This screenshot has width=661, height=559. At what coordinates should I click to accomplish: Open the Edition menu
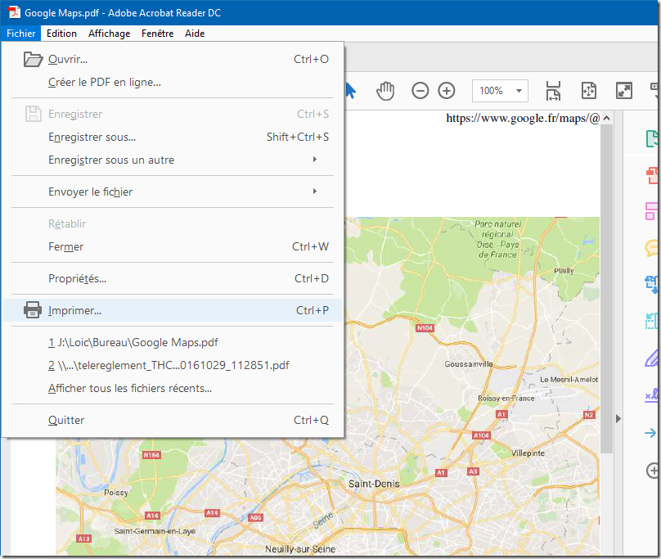(x=61, y=34)
